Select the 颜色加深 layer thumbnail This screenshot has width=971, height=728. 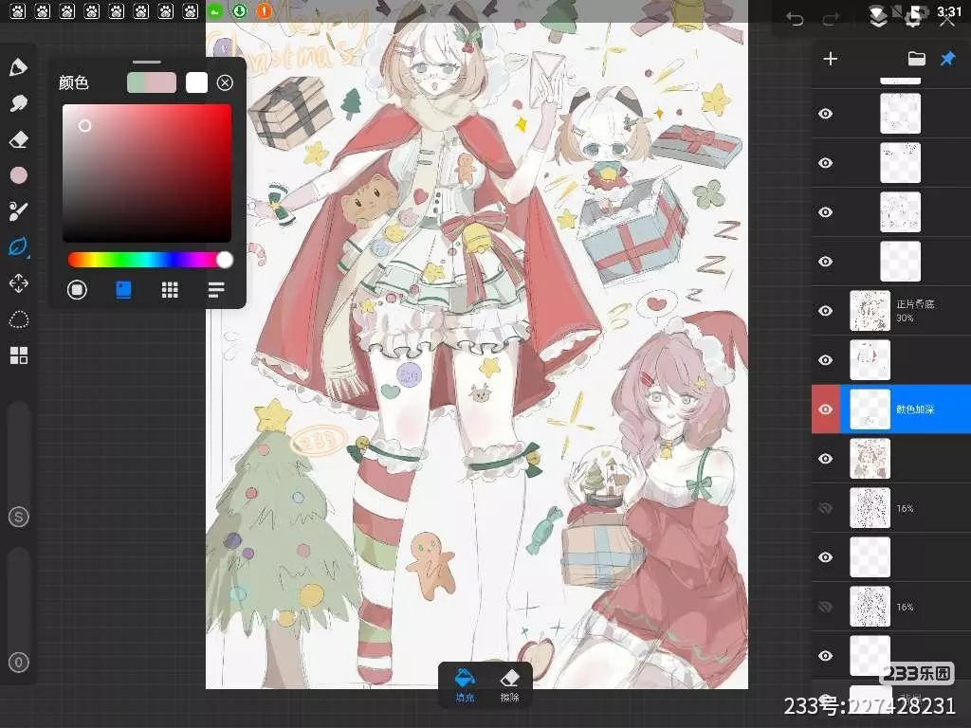(870, 409)
